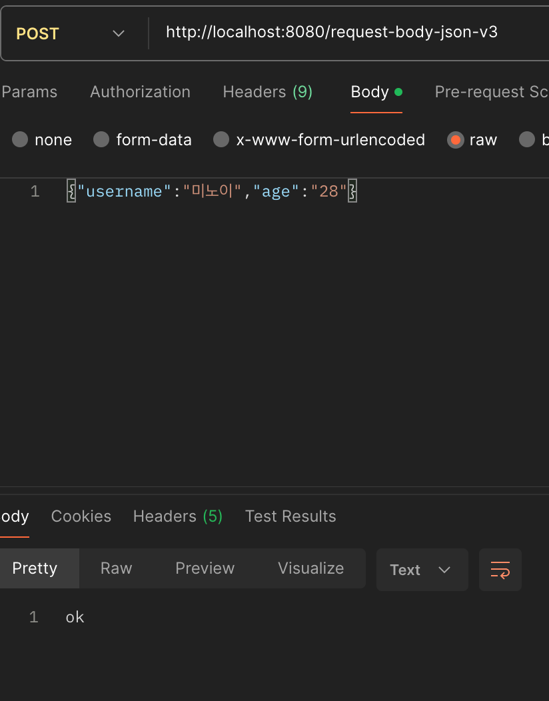The image size is (549, 701).
Task: Click the "username" key in body
Action: (124, 191)
